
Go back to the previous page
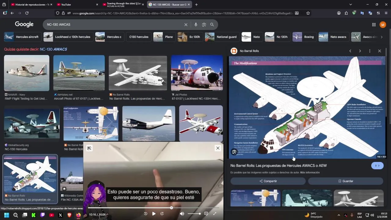12,13
